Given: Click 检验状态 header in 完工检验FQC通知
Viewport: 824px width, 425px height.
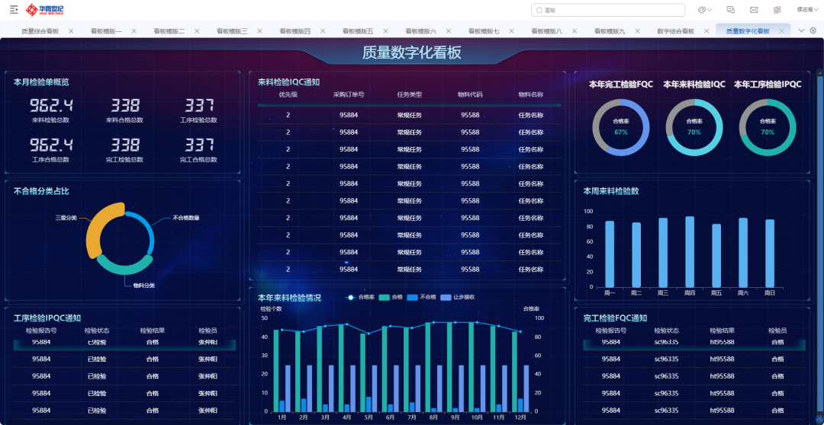Looking at the screenshot, I should click(x=666, y=331).
